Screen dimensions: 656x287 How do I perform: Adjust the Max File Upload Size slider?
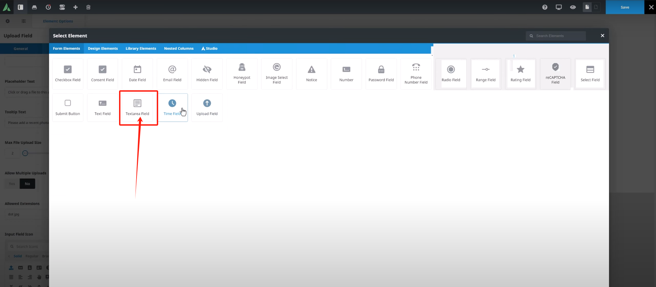pyautogui.click(x=25, y=153)
